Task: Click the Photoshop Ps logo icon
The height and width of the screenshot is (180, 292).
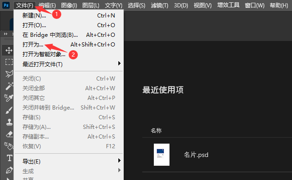Action: click(6, 5)
